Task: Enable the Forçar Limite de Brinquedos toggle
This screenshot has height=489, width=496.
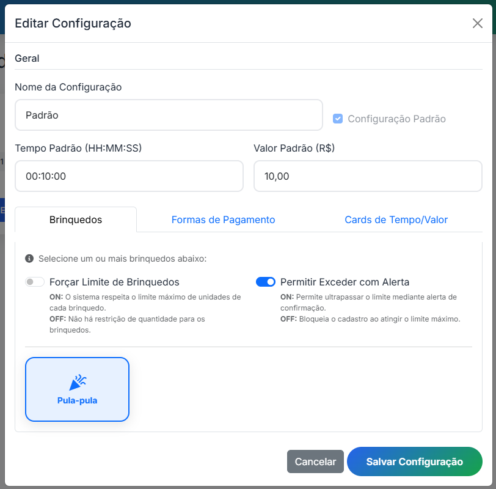Action: pyautogui.click(x=34, y=282)
